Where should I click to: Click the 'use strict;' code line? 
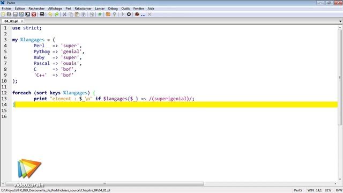(27, 28)
